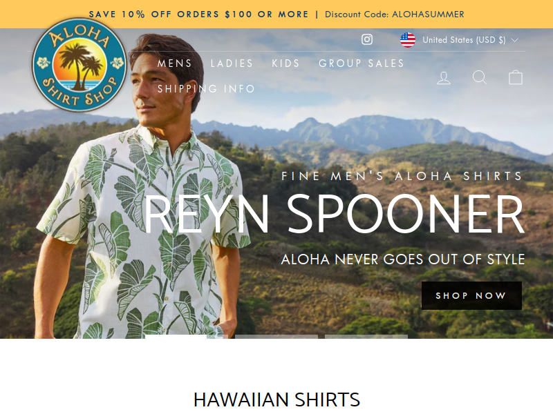Click the Hawaiian Shirts section heading
The width and height of the screenshot is (553, 414).
click(277, 400)
